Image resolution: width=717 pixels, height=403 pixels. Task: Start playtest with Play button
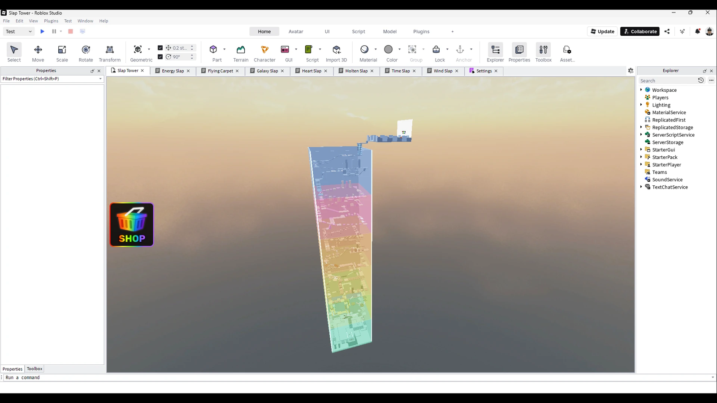43,31
